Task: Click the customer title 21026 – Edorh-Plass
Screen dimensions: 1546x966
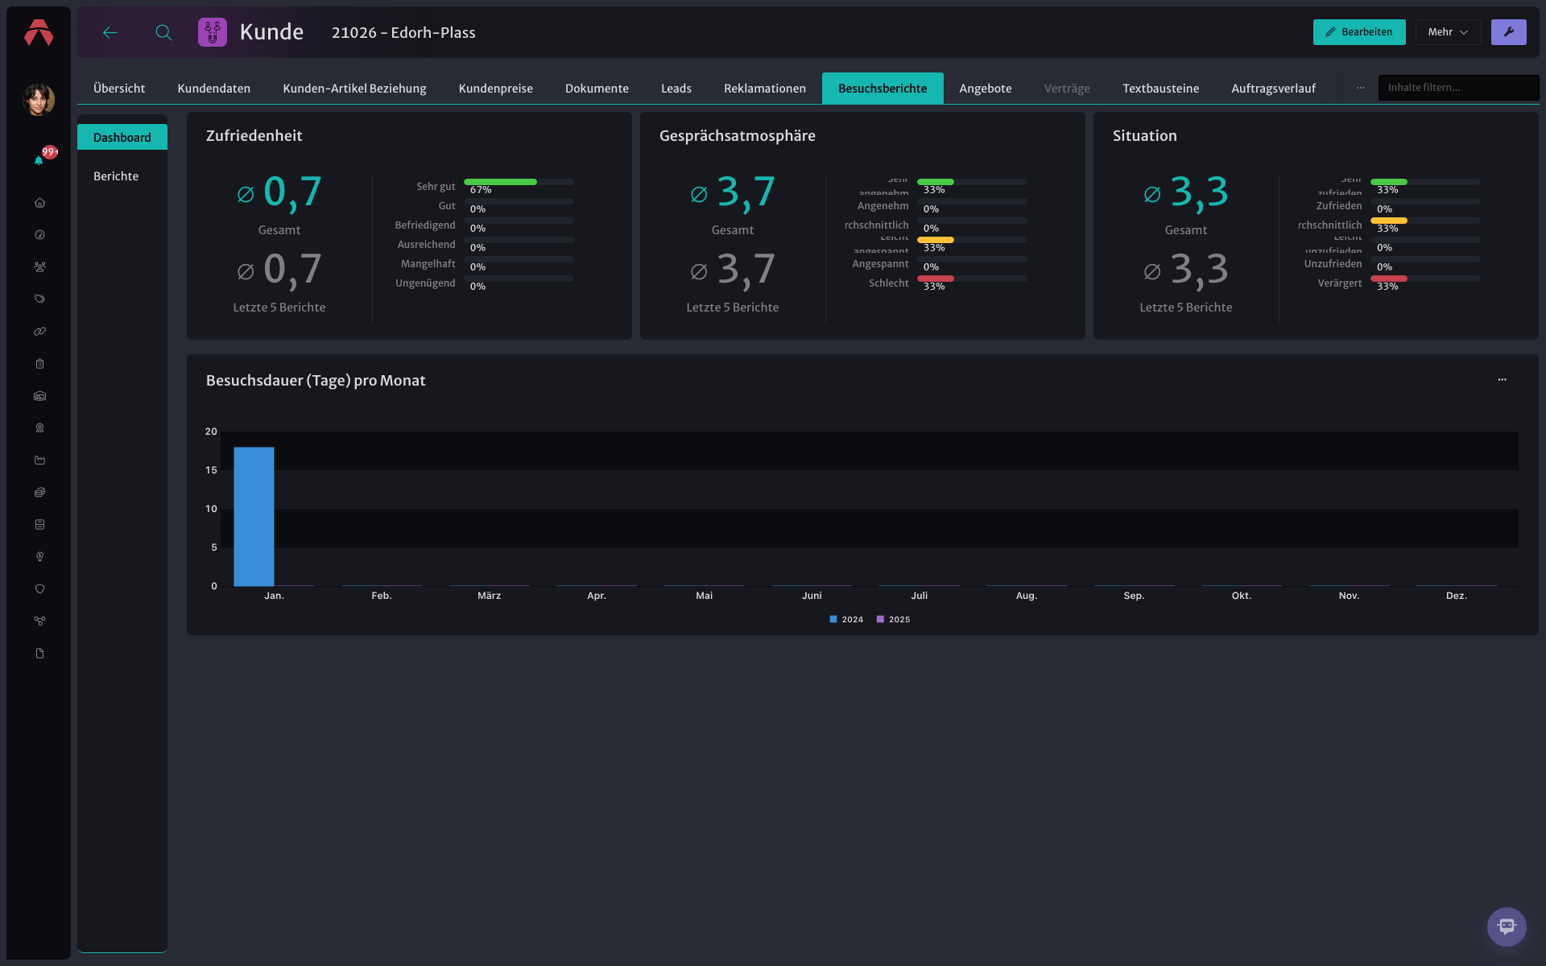Action: pos(403,33)
